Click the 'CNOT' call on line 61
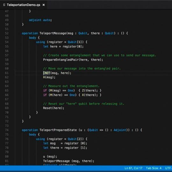The width and height of the screenshot is (172, 172). (x=47, y=73)
